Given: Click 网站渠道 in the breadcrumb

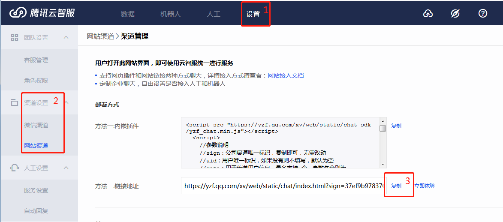Looking at the screenshot, I should point(100,36).
